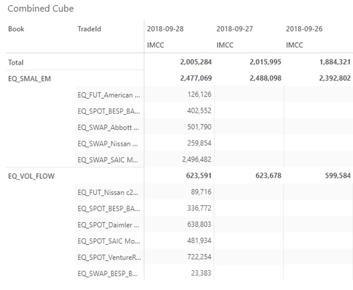Click value 23,383
Image resolution: width=353 pixels, height=290 pixels.
pyautogui.click(x=201, y=273)
